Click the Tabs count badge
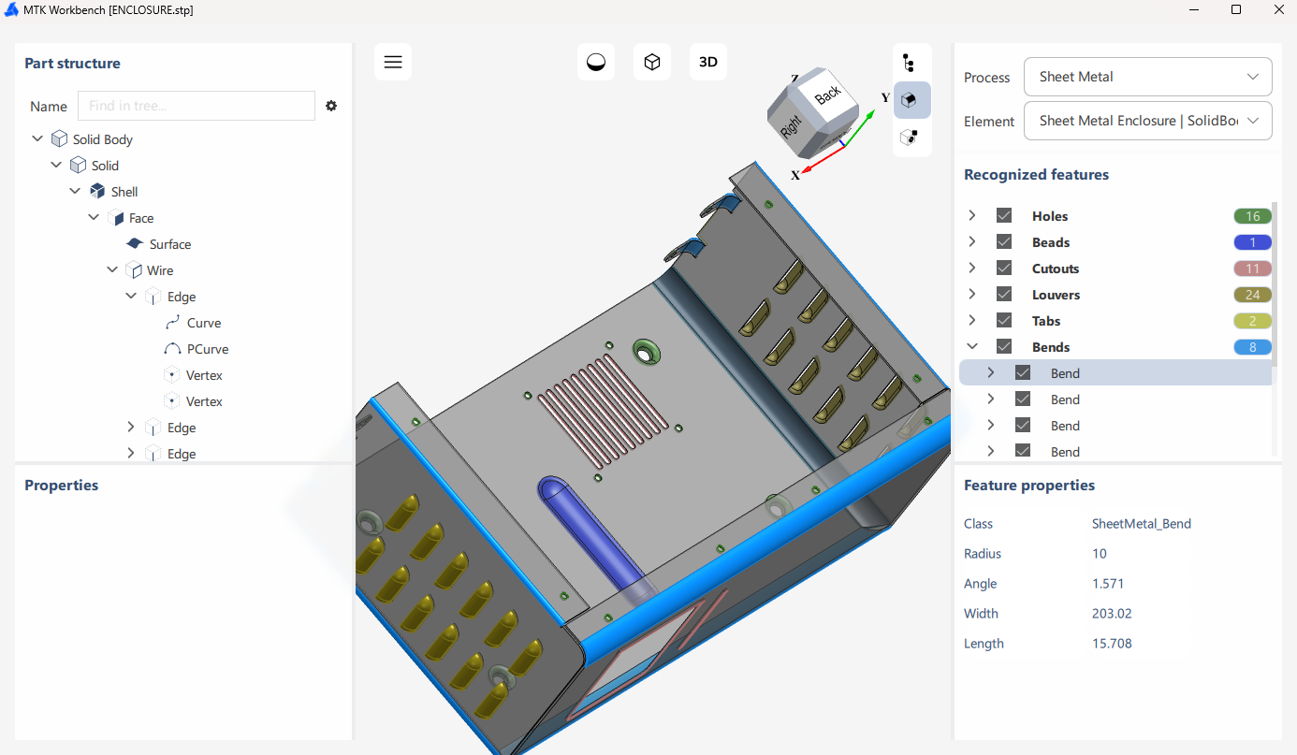 pos(1252,320)
